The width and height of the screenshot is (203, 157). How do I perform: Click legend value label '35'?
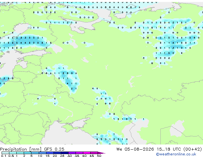click(x=77, y=156)
